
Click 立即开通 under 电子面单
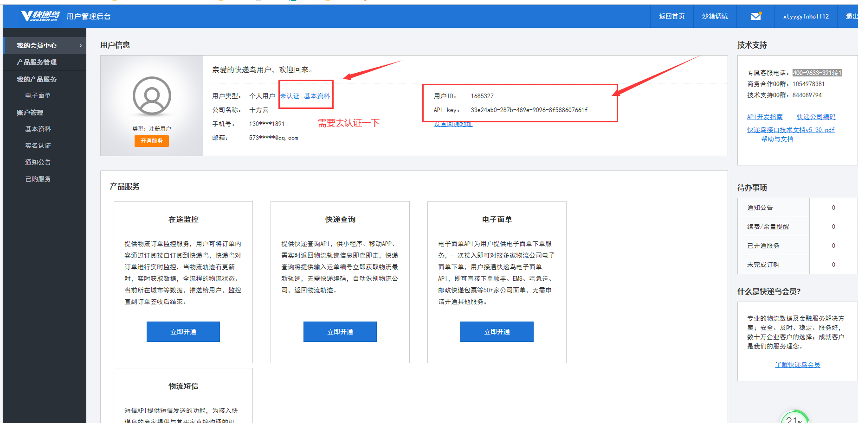[x=497, y=332]
